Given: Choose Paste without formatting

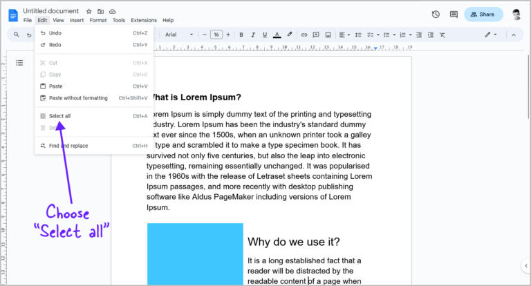Looking at the screenshot, I should click(94, 98).
